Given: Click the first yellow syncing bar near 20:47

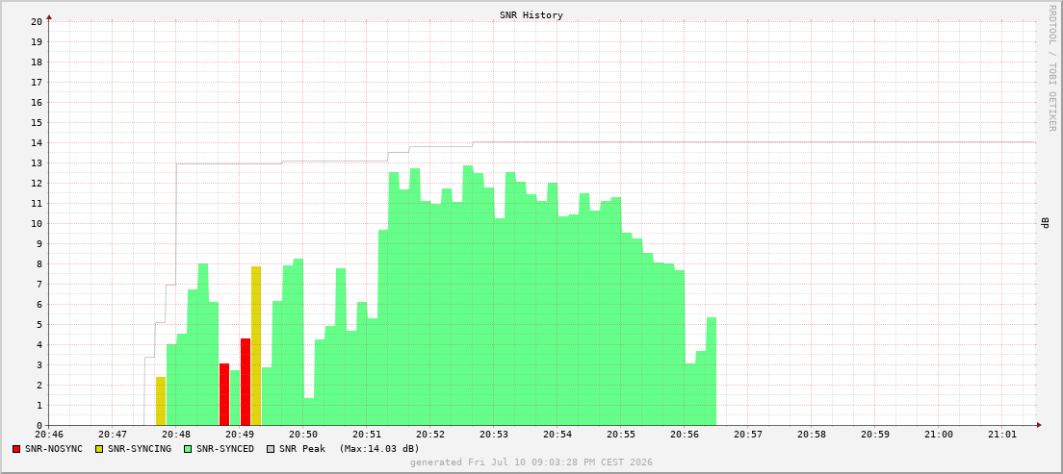Looking at the screenshot, I should point(161,401).
